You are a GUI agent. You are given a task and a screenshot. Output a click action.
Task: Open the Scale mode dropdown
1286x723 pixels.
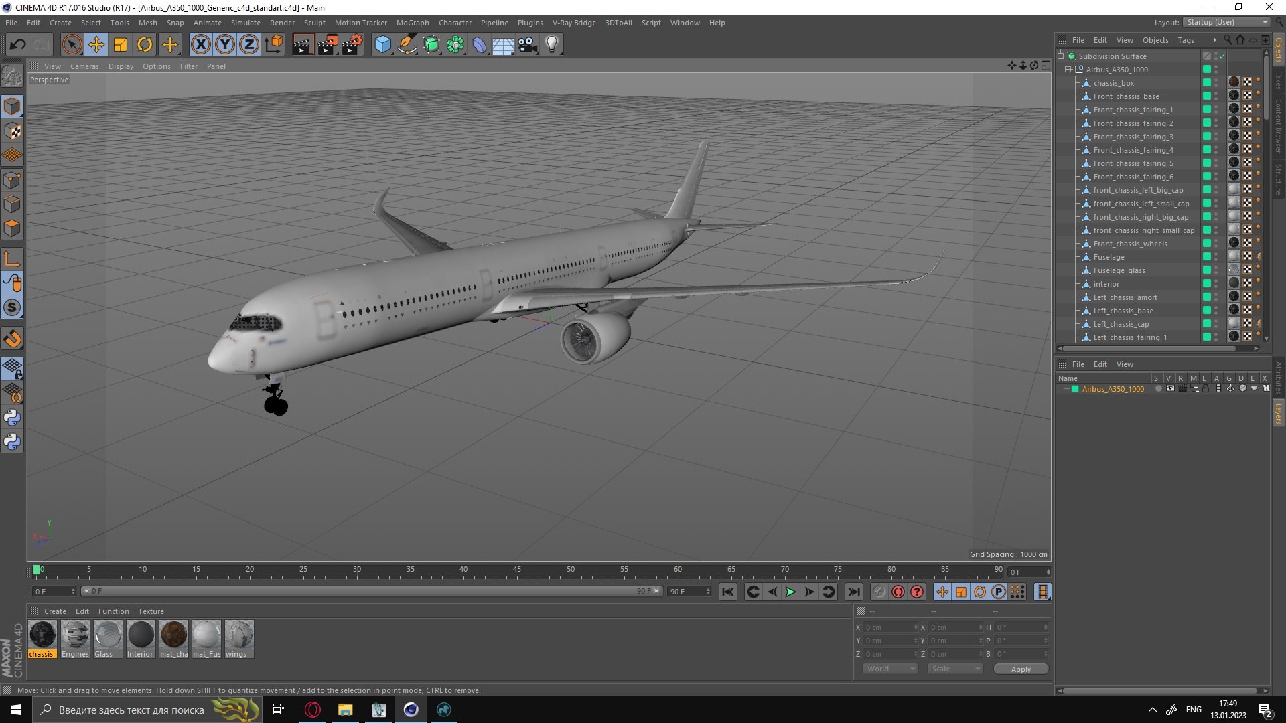pos(955,669)
